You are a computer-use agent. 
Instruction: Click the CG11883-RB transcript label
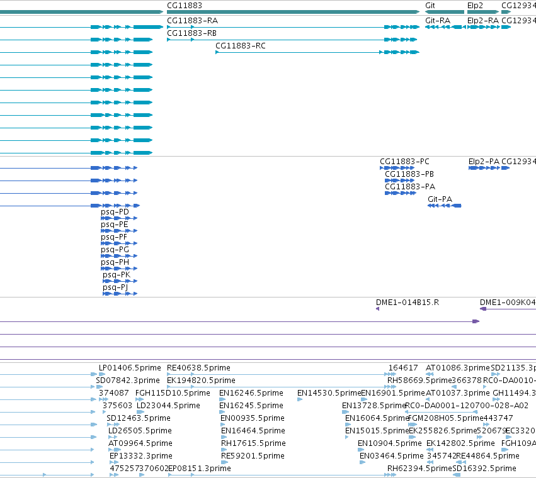click(191, 33)
